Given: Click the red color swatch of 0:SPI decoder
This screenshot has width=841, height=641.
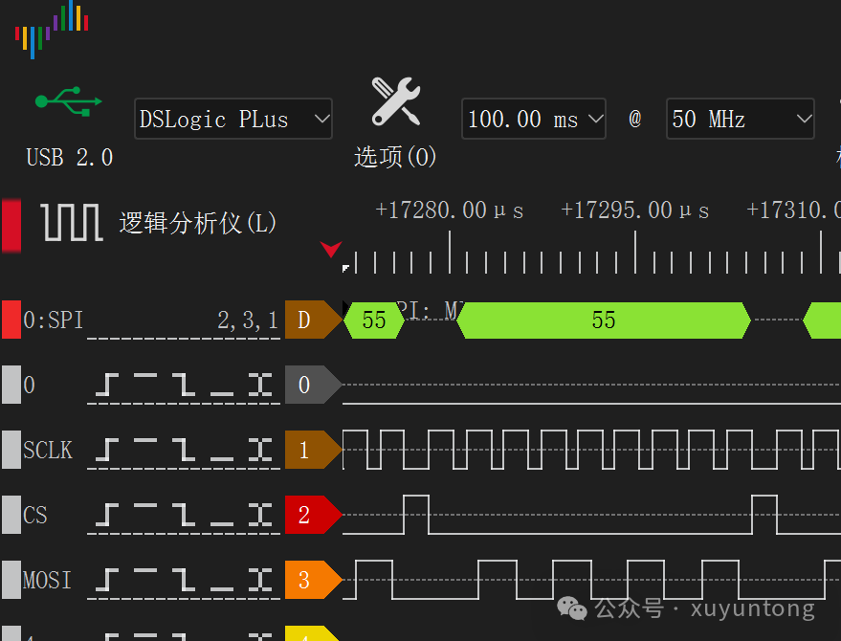Looking at the screenshot, I should [11, 320].
